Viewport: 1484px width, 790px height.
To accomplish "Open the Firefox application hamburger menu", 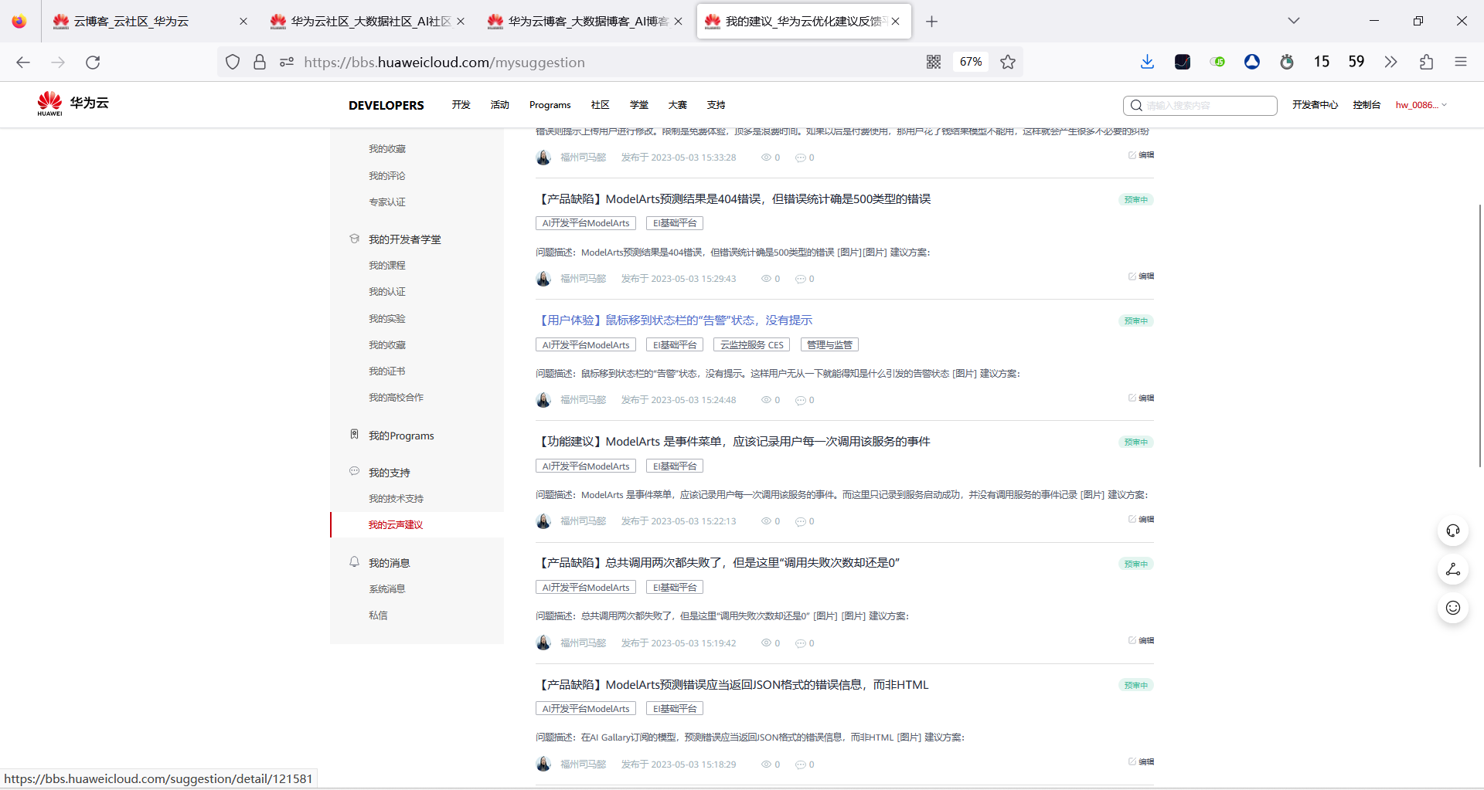I will click(x=1461, y=62).
